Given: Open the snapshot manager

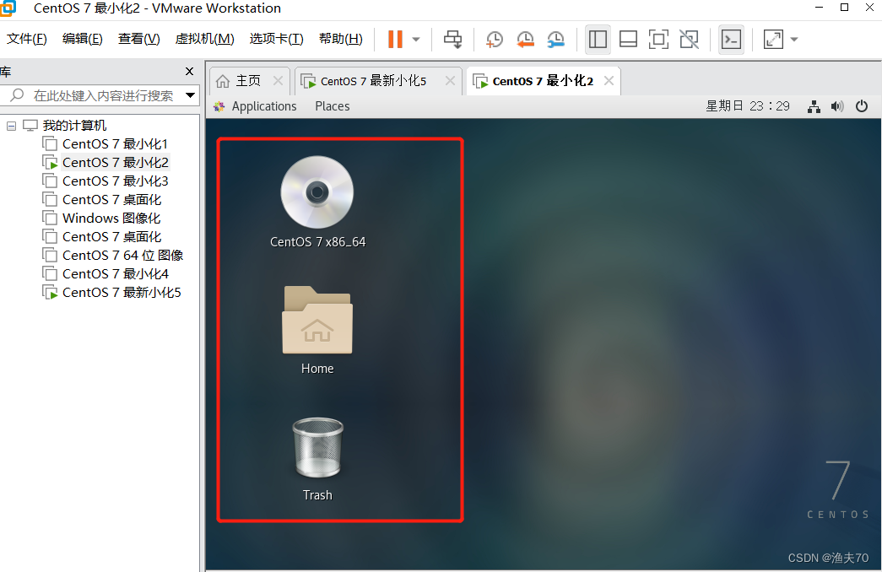Looking at the screenshot, I should click(555, 40).
